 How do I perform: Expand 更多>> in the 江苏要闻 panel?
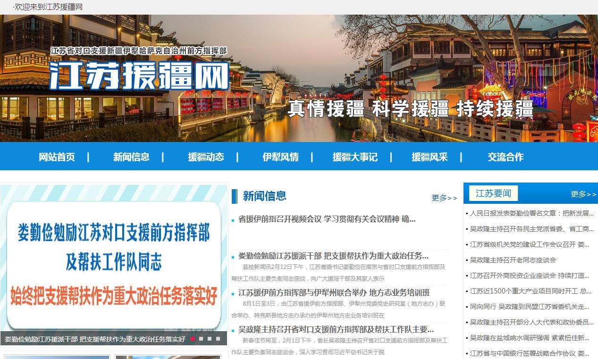(583, 194)
